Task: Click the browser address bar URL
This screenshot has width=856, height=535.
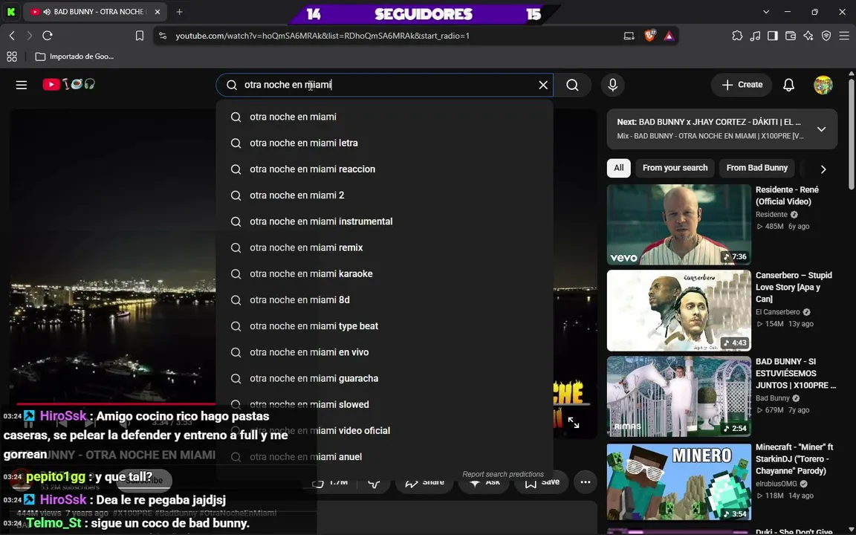Action: (x=322, y=36)
